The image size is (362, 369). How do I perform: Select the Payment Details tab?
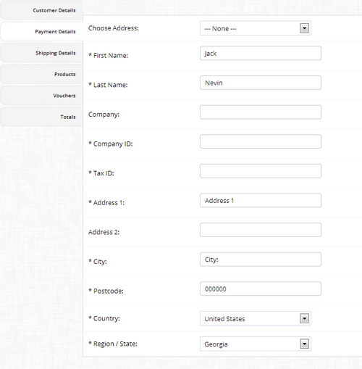pos(41,32)
